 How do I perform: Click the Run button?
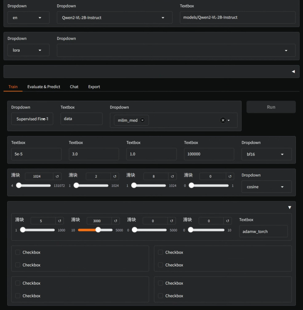coord(271,107)
